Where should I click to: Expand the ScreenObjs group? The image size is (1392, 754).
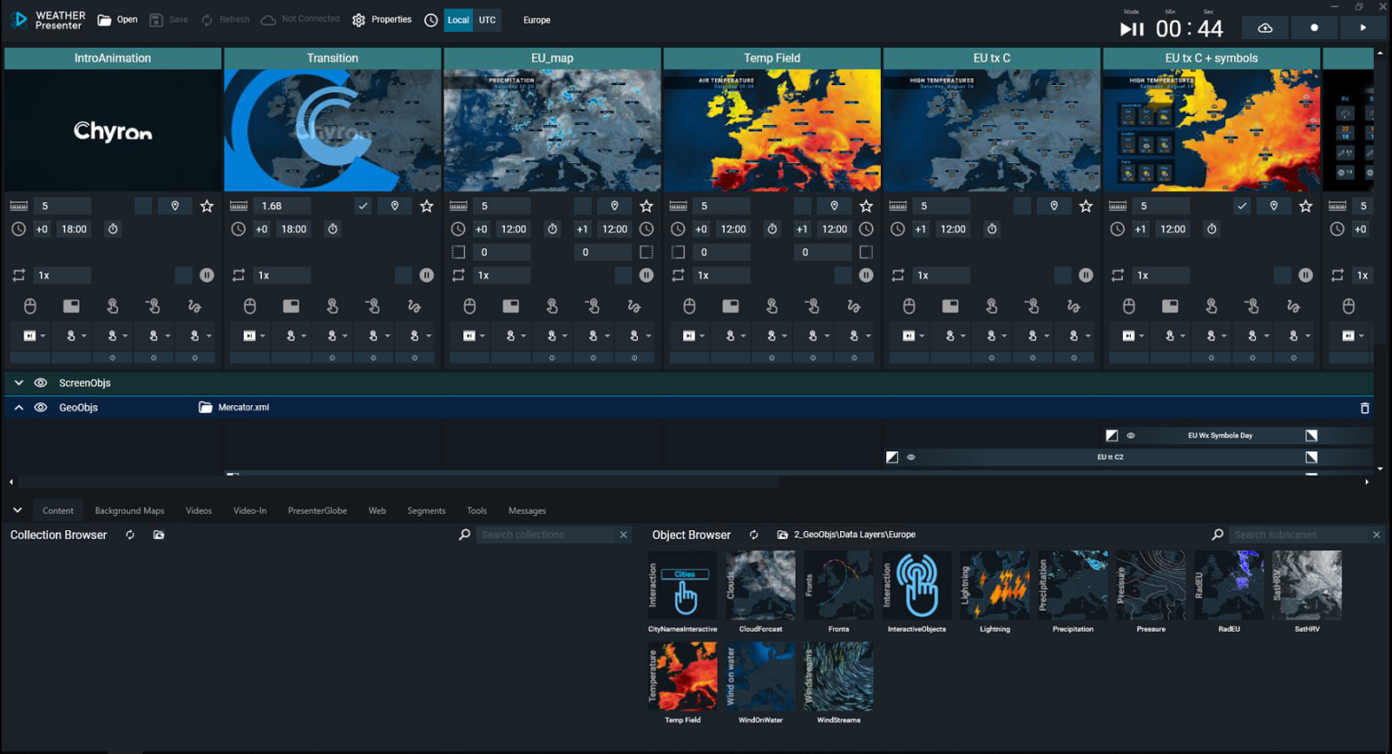18,382
